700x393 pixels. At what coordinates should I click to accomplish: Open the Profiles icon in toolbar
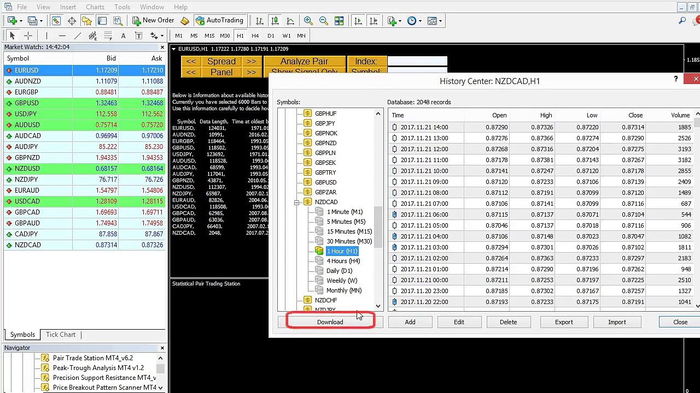coord(32,21)
